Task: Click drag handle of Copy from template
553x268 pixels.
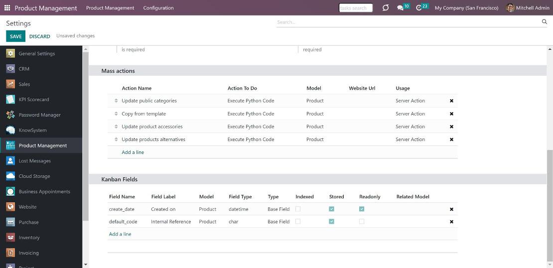Action: click(116, 114)
